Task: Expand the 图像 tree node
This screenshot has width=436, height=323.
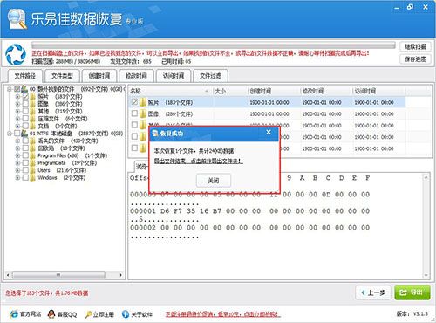Action: [17, 104]
